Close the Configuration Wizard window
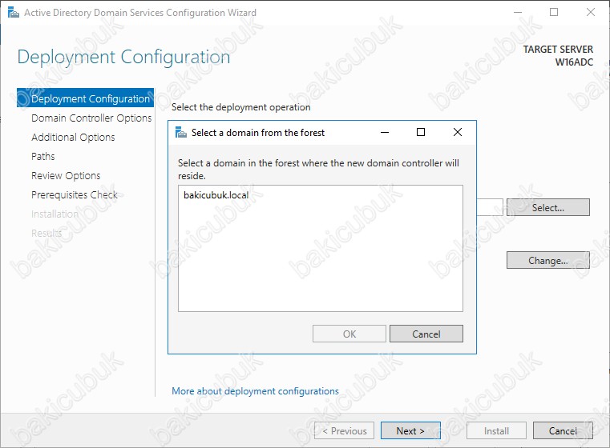The height and width of the screenshot is (448, 610). 590,13
